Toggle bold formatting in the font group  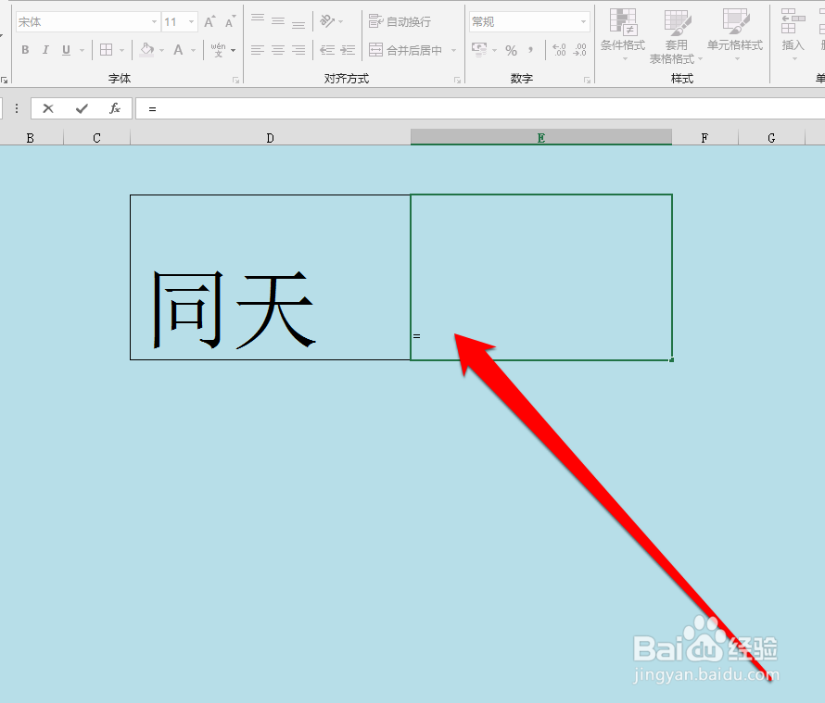tap(26, 49)
